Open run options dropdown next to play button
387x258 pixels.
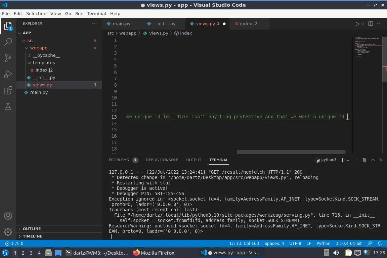(x=362, y=24)
